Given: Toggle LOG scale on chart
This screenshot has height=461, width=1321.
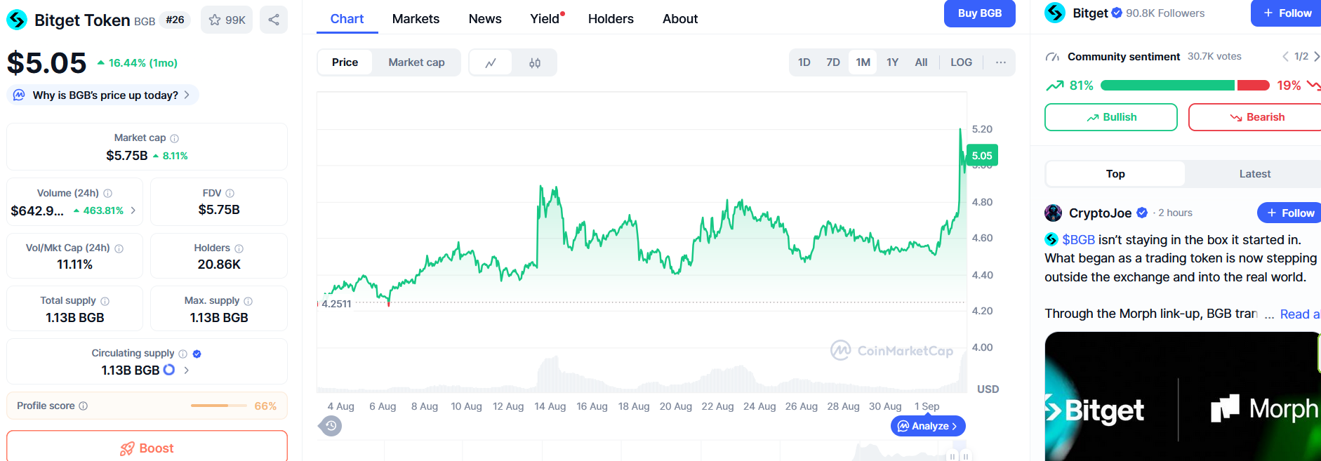Looking at the screenshot, I should [x=961, y=62].
